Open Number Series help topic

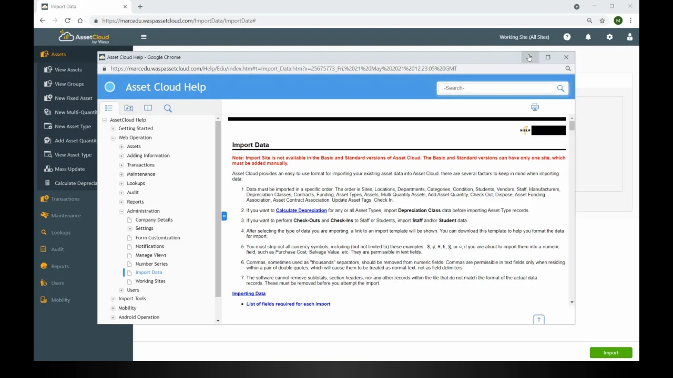pyautogui.click(x=151, y=264)
